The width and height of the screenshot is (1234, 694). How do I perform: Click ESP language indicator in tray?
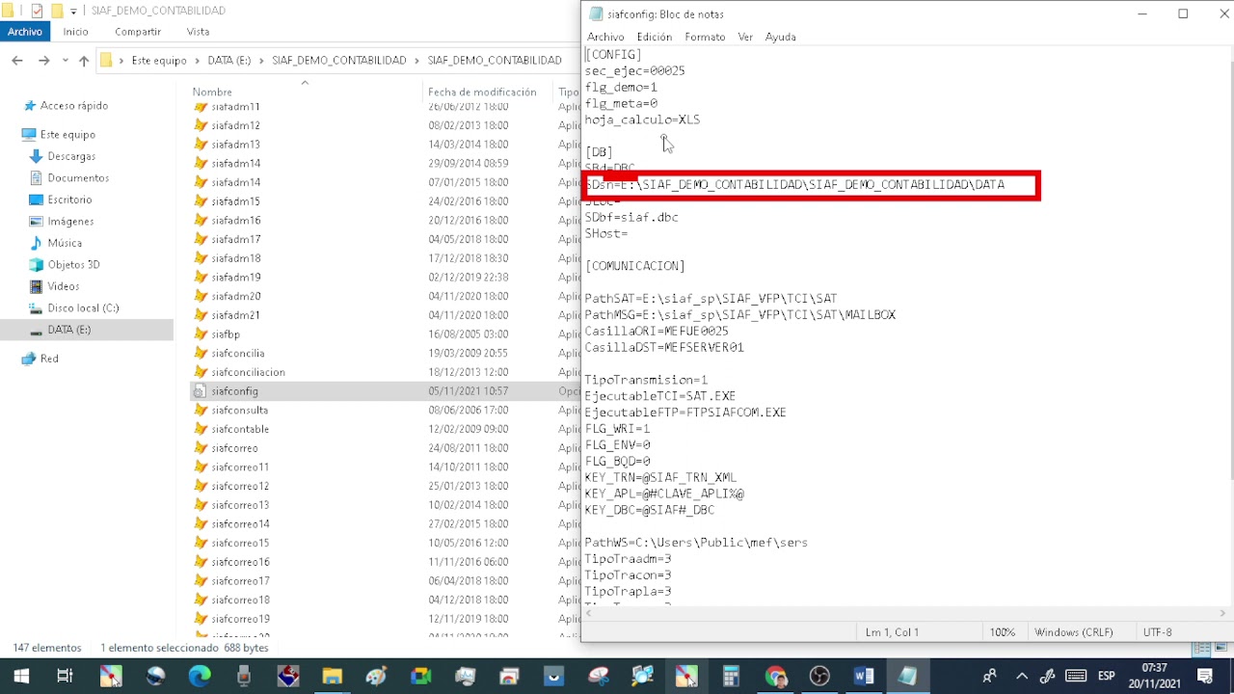[x=1106, y=677]
